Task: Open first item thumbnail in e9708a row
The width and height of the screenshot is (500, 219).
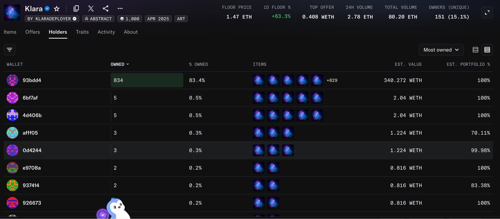Action: click(x=259, y=168)
